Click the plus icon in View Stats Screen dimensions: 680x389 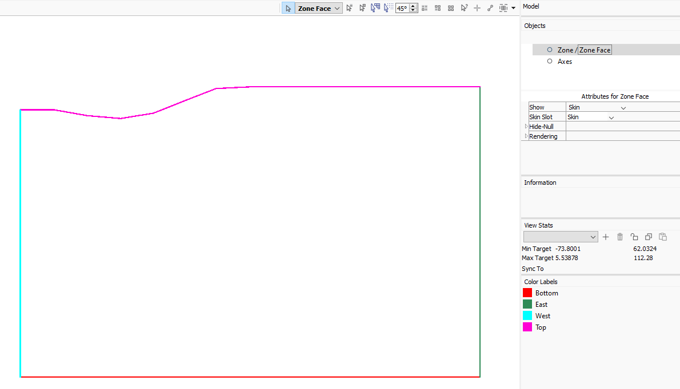[x=606, y=237]
